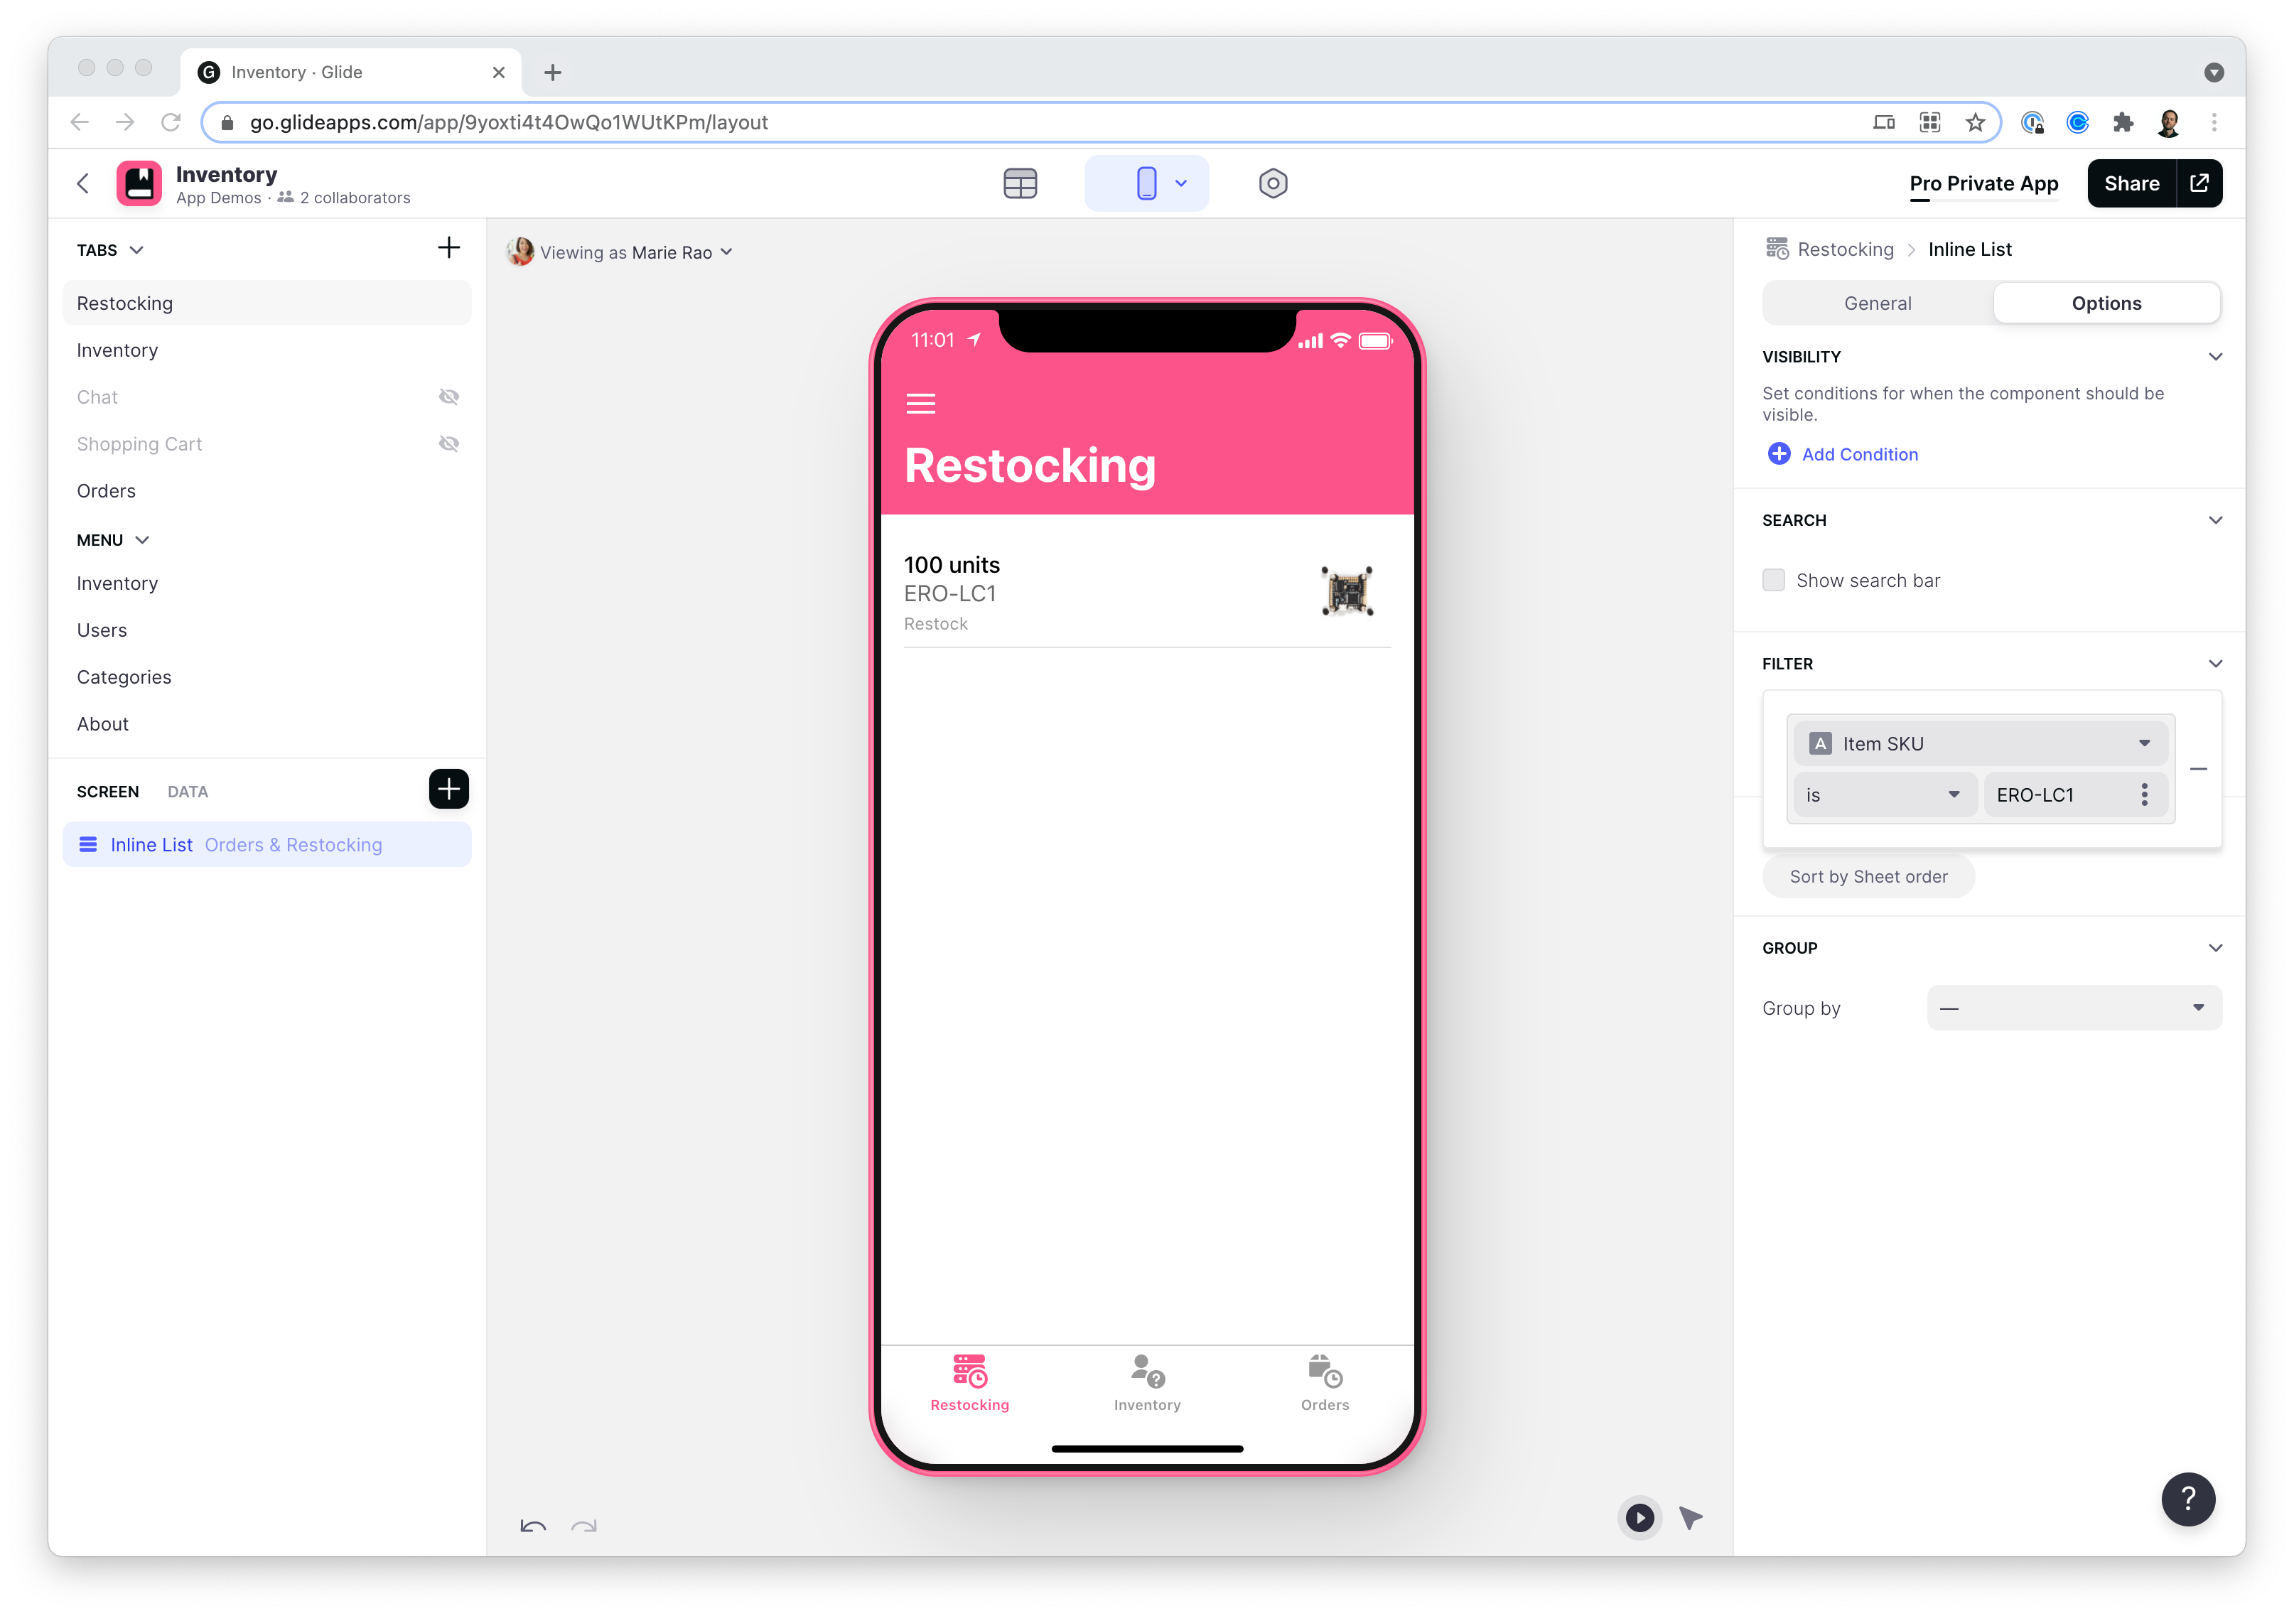Switch to the DATA tab
Viewport: 2294px width, 1616px height.
188,792
